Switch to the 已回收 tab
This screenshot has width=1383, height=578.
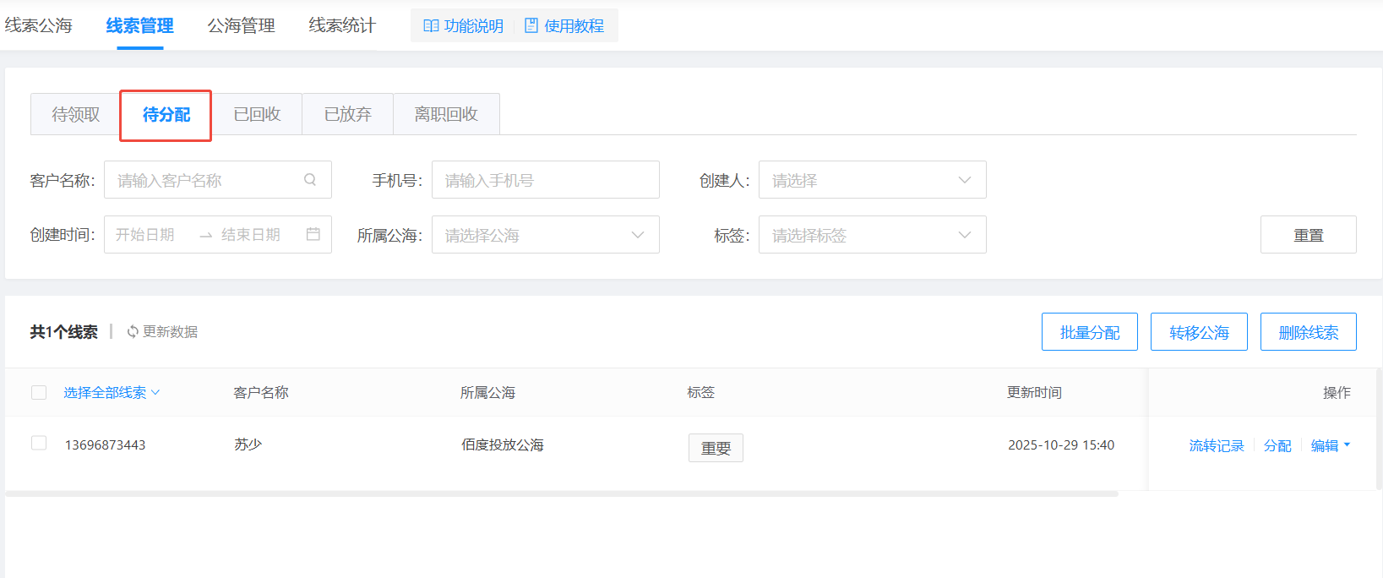point(257,114)
